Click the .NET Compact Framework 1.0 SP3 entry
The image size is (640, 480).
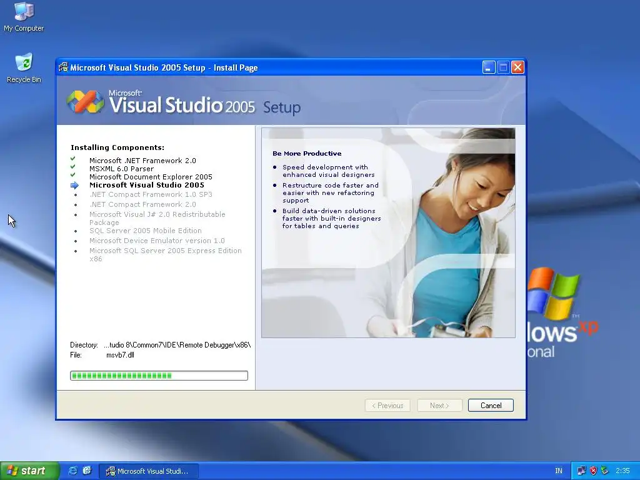click(x=151, y=194)
